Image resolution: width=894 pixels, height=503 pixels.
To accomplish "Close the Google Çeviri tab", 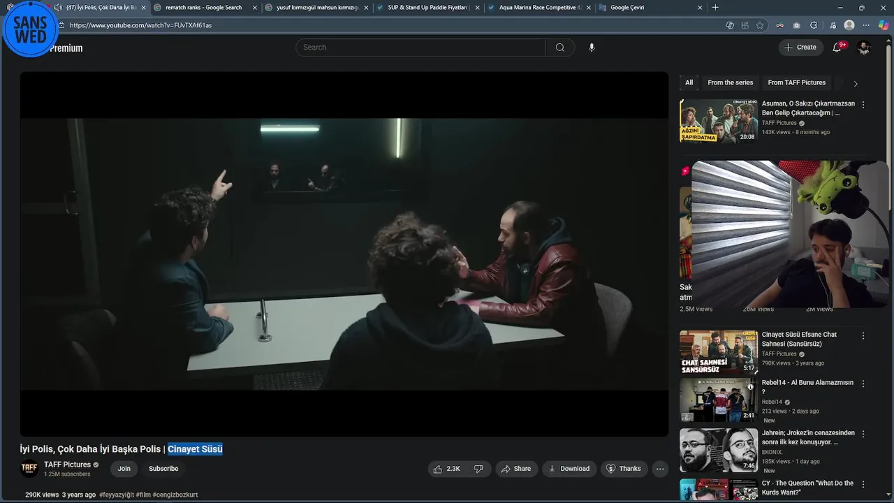I will pyautogui.click(x=700, y=8).
